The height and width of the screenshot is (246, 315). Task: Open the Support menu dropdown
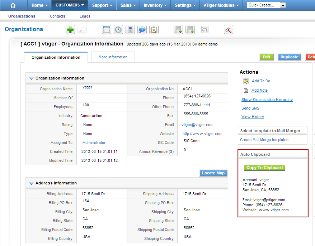(x=102, y=5)
